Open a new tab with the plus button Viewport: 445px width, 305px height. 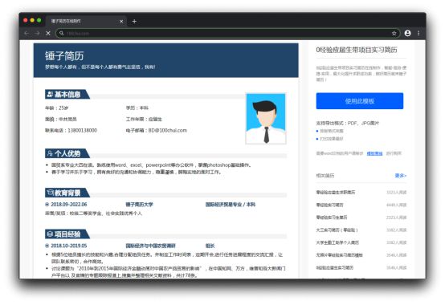point(134,21)
